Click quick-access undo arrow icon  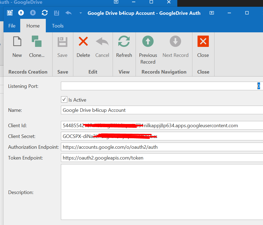68,13
